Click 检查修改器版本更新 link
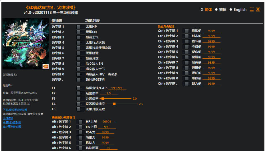This screenshot has height=151, width=266. [17, 103]
